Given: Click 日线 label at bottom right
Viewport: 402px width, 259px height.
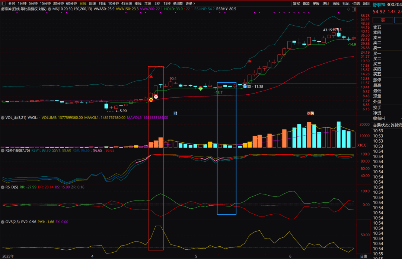Looking at the screenshot, I should (364, 256).
